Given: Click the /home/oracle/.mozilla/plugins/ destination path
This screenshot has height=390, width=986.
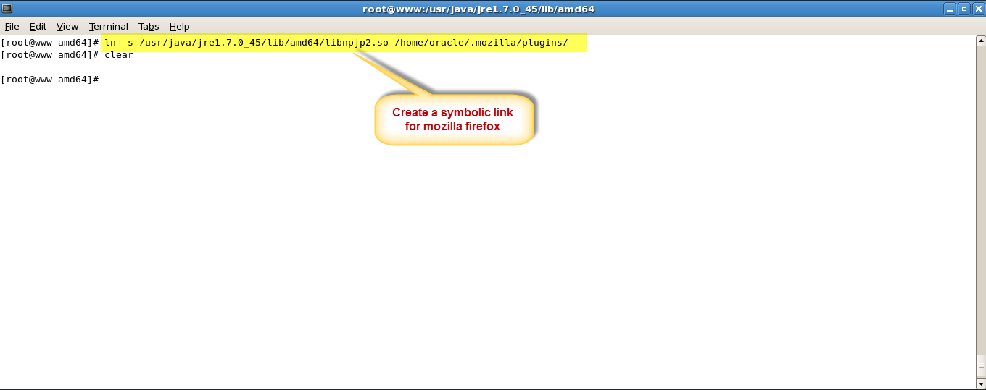Looking at the screenshot, I should tap(481, 43).
